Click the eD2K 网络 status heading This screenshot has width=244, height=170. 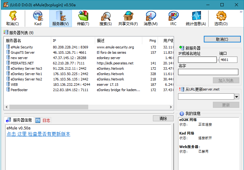(x=188, y=120)
